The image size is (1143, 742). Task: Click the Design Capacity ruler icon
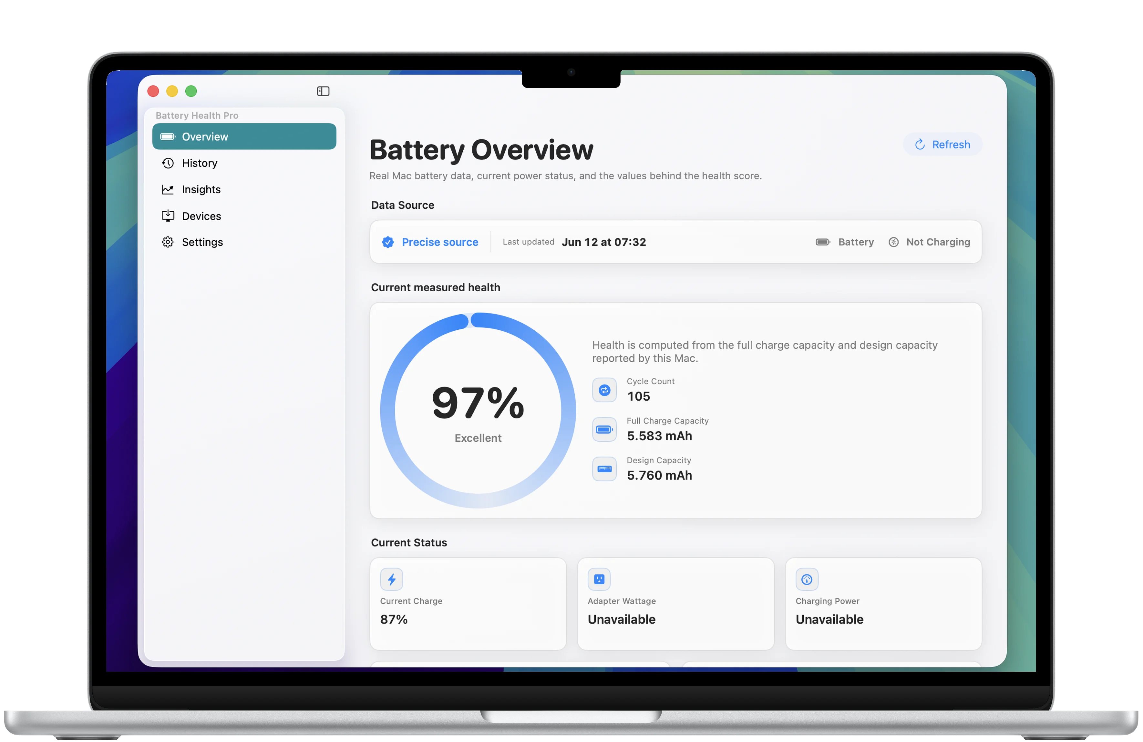pyautogui.click(x=604, y=469)
